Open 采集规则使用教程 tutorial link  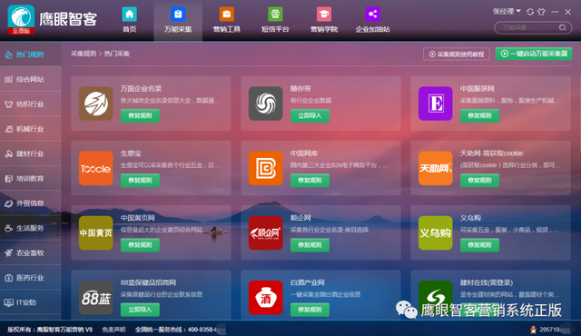tap(456, 54)
